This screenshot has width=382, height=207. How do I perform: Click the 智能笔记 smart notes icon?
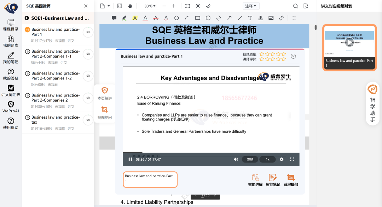coord(273,180)
